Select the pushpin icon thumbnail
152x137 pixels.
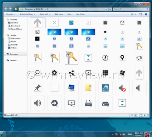[x=38, y=88]
